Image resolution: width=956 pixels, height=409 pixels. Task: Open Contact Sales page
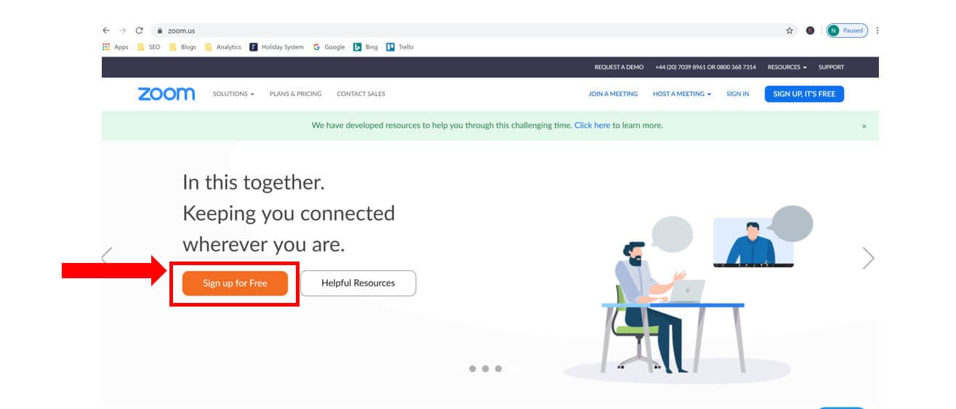point(361,94)
